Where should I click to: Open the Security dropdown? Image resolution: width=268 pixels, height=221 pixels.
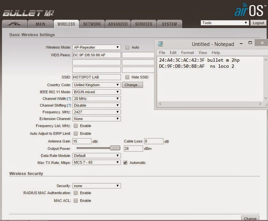coord(96,186)
